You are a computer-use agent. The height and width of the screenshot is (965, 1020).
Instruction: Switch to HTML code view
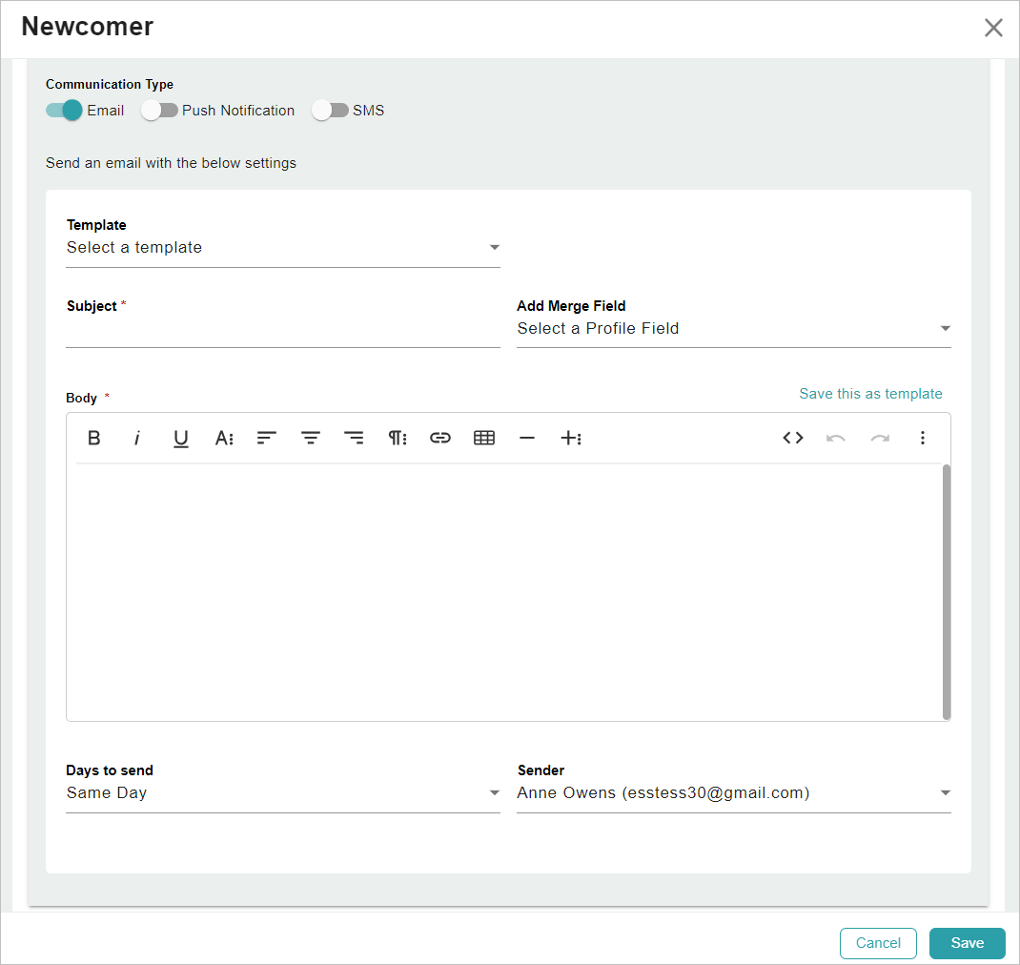click(x=793, y=438)
